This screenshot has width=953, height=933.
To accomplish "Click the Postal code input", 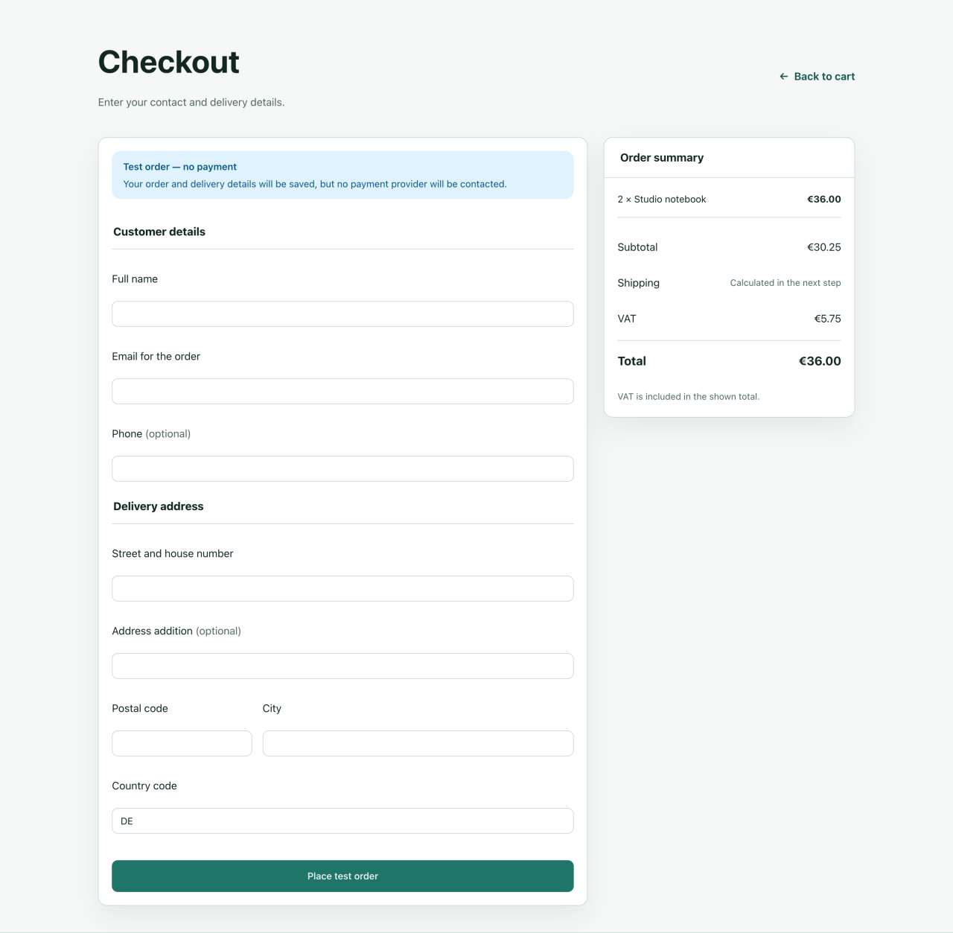I will pyautogui.click(x=182, y=743).
